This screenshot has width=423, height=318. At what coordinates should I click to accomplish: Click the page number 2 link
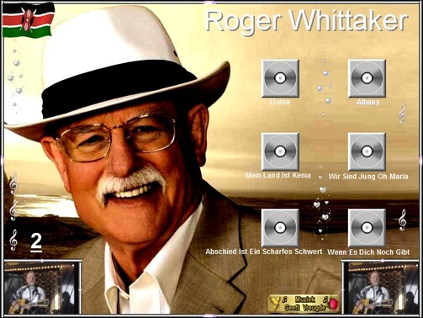(x=36, y=242)
